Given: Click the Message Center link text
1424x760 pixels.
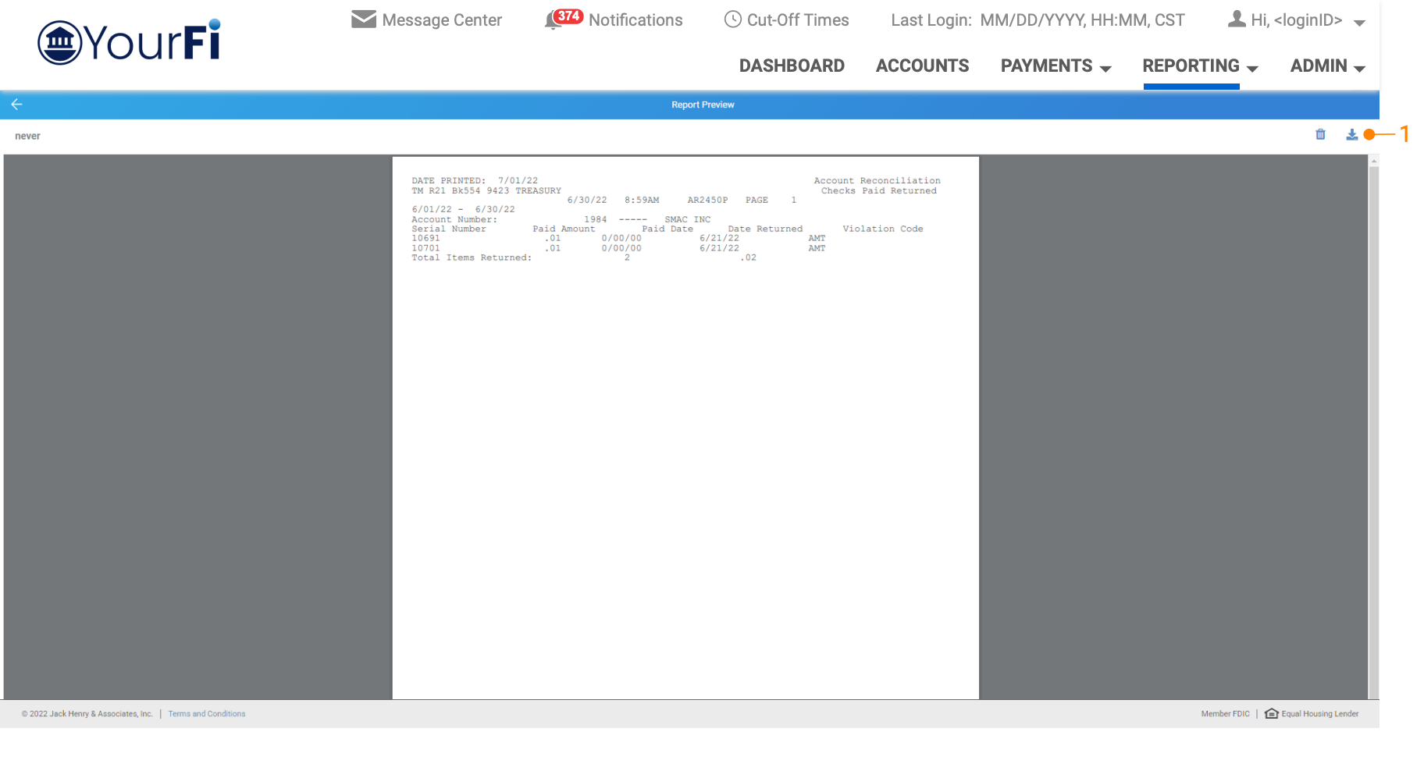Looking at the screenshot, I should tap(442, 20).
